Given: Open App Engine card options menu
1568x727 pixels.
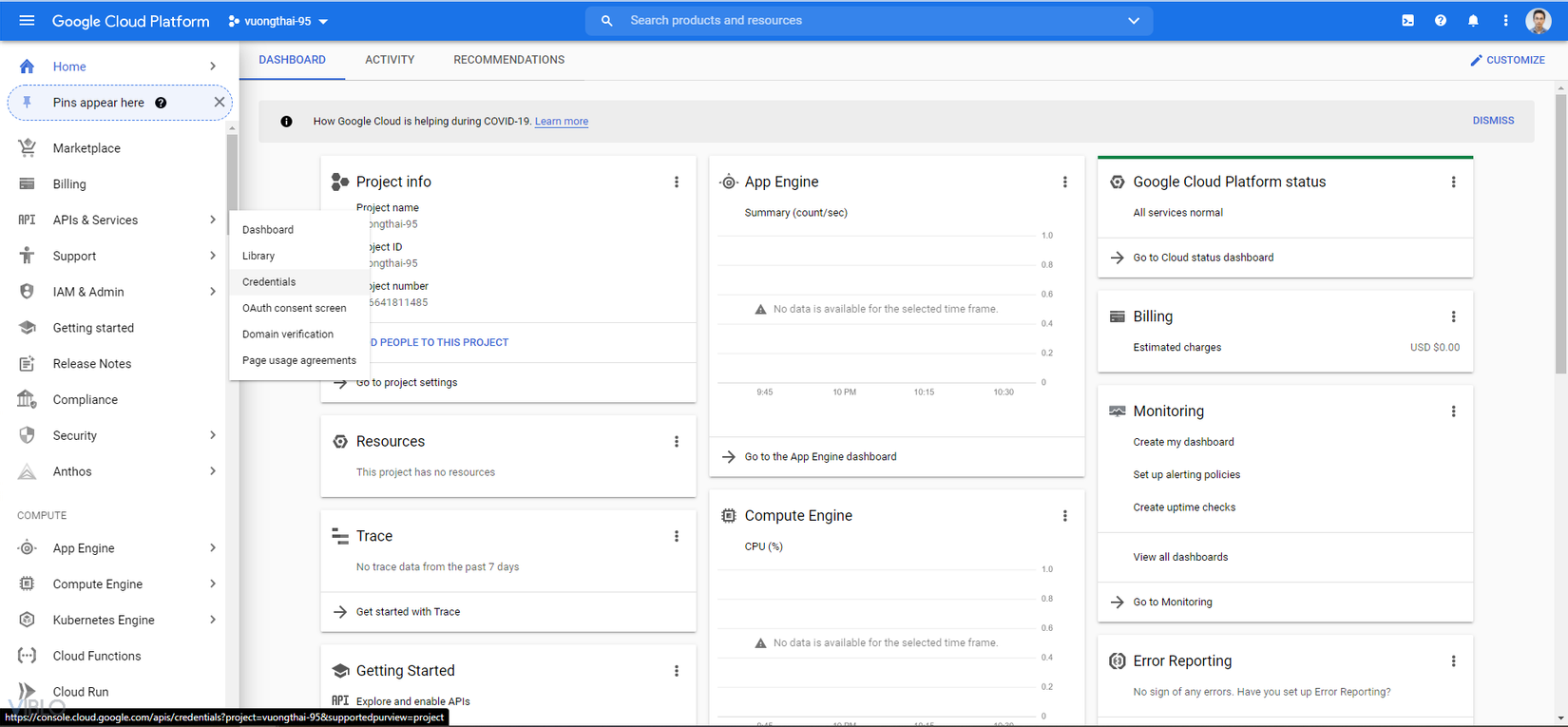Looking at the screenshot, I should (x=1064, y=182).
